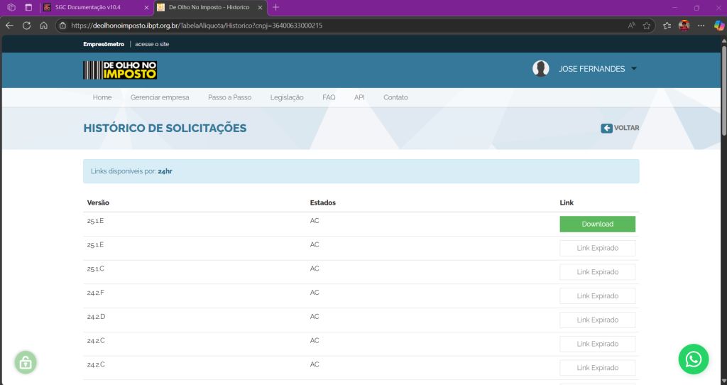Image resolution: width=727 pixels, height=385 pixels.
Task: Click the Voltar arrow icon
Action: point(606,128)
